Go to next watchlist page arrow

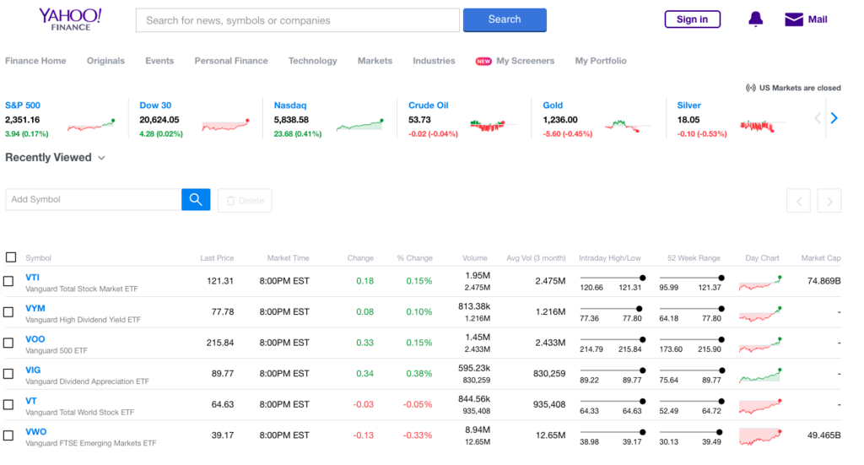pos(829,201)
